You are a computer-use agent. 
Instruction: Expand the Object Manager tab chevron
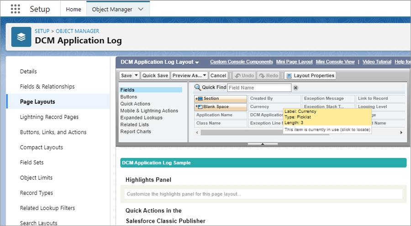tap(141, 9)
